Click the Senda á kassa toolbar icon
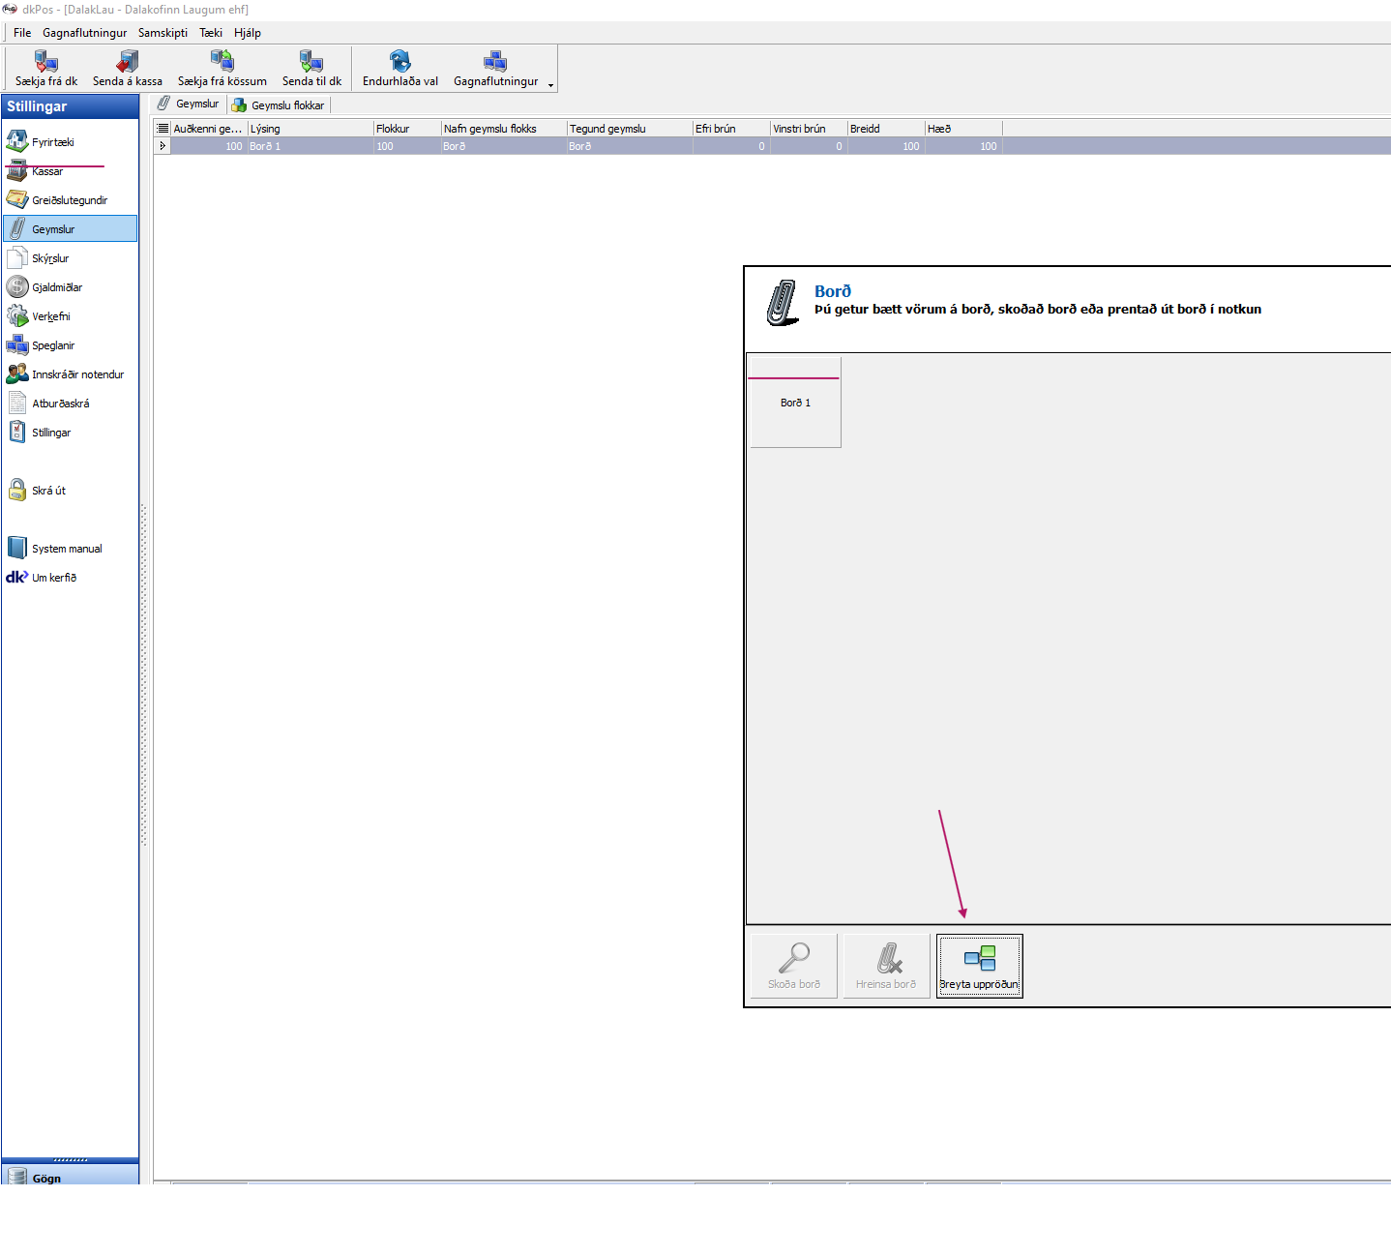The image size is (1391, 1256). click(127, 63)
